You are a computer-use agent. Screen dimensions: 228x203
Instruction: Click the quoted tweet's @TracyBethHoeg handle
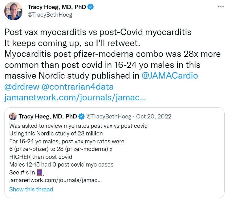coord(109,116)
